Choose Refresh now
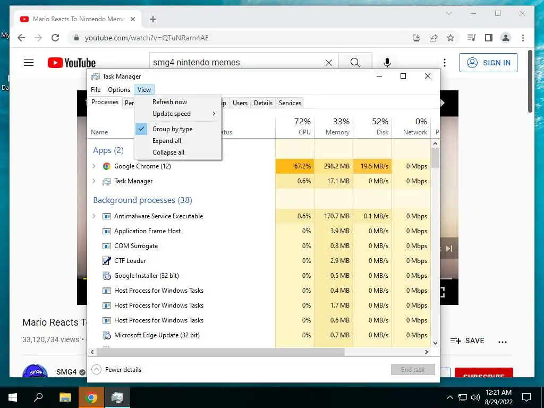Image resolution: width=544 pixels, height=408 pixels. coord(177,102)
